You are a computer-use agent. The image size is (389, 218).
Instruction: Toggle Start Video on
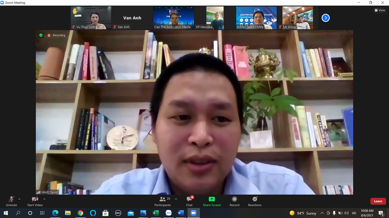click(35, 201)
